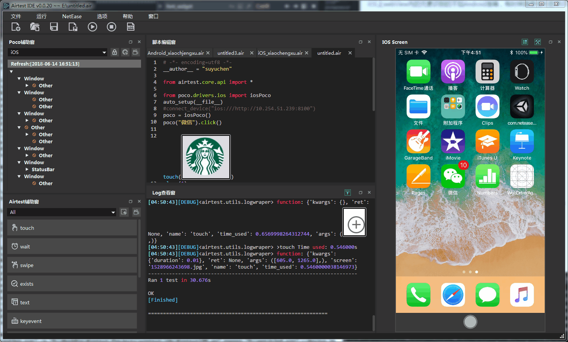
Task: Insert a swipe command from Airtest panel
Action: click(x=72, y=265)
